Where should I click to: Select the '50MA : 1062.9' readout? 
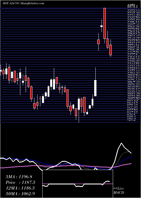pyautogui.click(x=20, y=193)
